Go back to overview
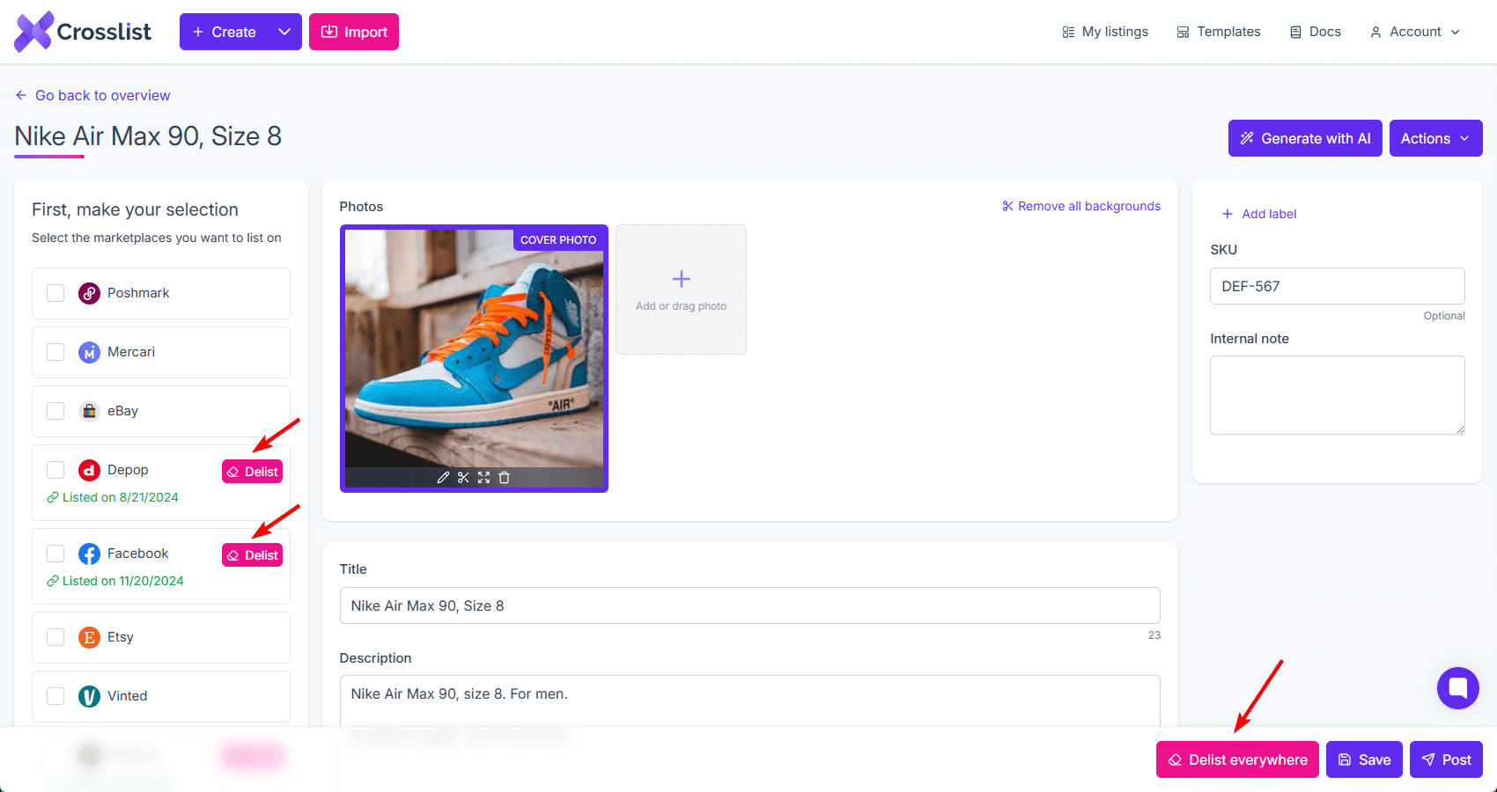 [92, 95]
